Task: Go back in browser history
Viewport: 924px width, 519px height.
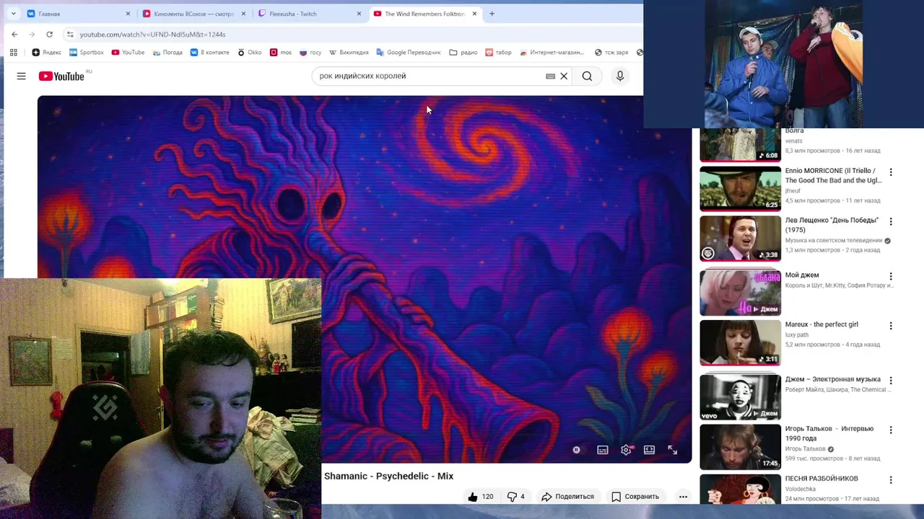Action: pyautogui.click(x=14, y=34)
